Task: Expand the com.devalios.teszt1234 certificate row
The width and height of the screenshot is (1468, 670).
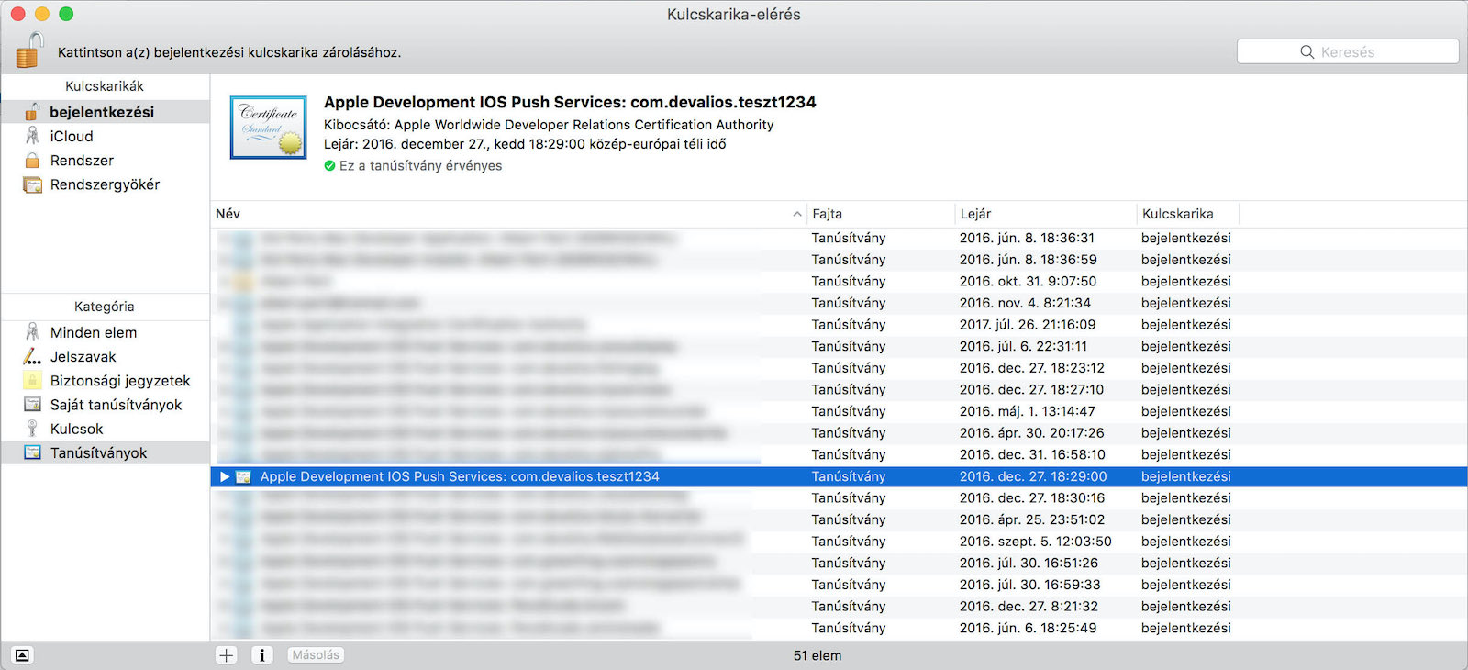Action: click(224, 476)
